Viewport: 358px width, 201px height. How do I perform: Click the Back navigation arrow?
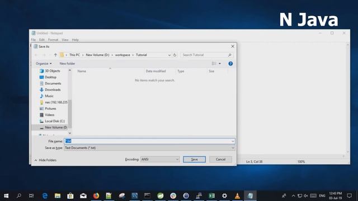tap(36, 55)
